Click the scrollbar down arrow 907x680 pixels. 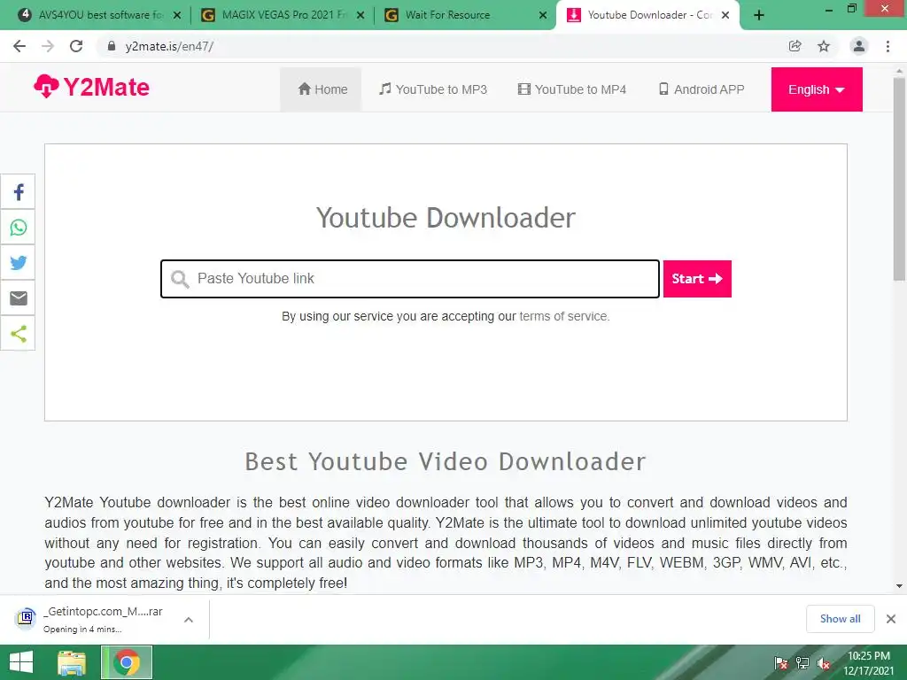[900, 586]
